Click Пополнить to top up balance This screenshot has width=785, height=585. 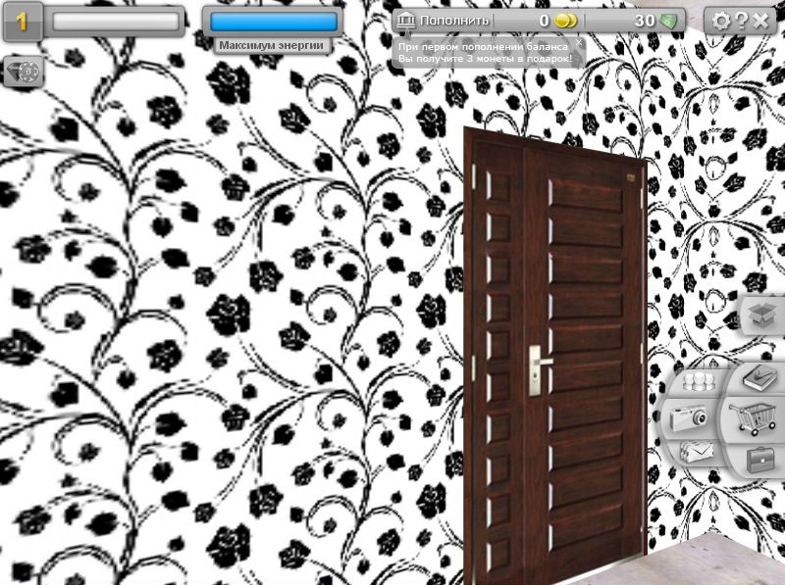[453, 21]
